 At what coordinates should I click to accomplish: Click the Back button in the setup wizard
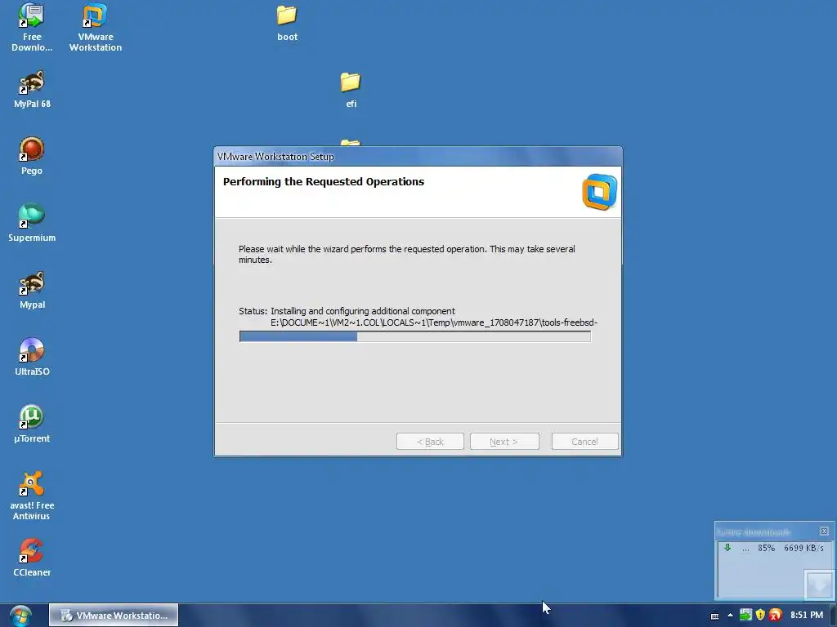click(430, 442)
